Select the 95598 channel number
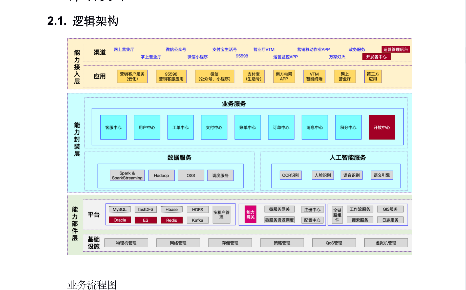 click(242, 56)
